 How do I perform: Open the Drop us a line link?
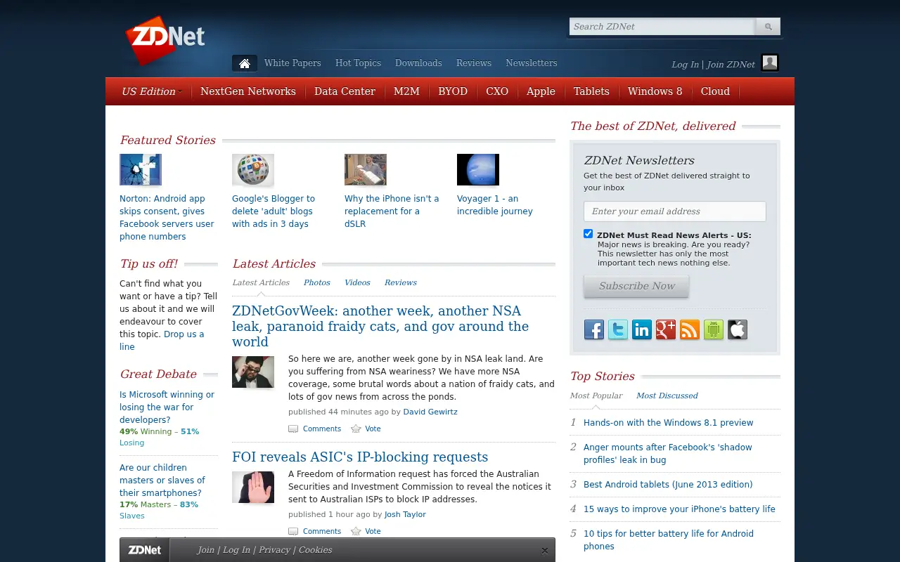(162, 341)
